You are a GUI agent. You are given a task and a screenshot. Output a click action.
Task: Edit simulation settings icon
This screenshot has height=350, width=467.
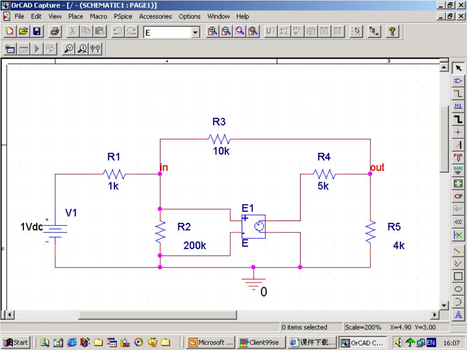(24, 49)
